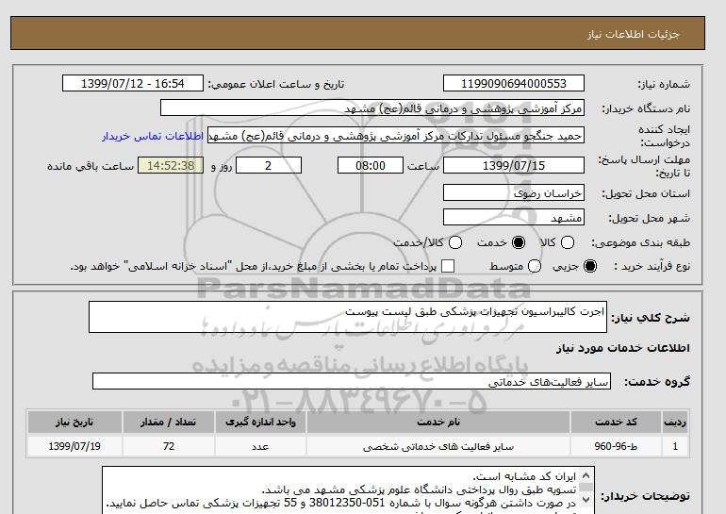
Task: Open the اطلاعات تماس خریدار link
Action: coord(153,137)
